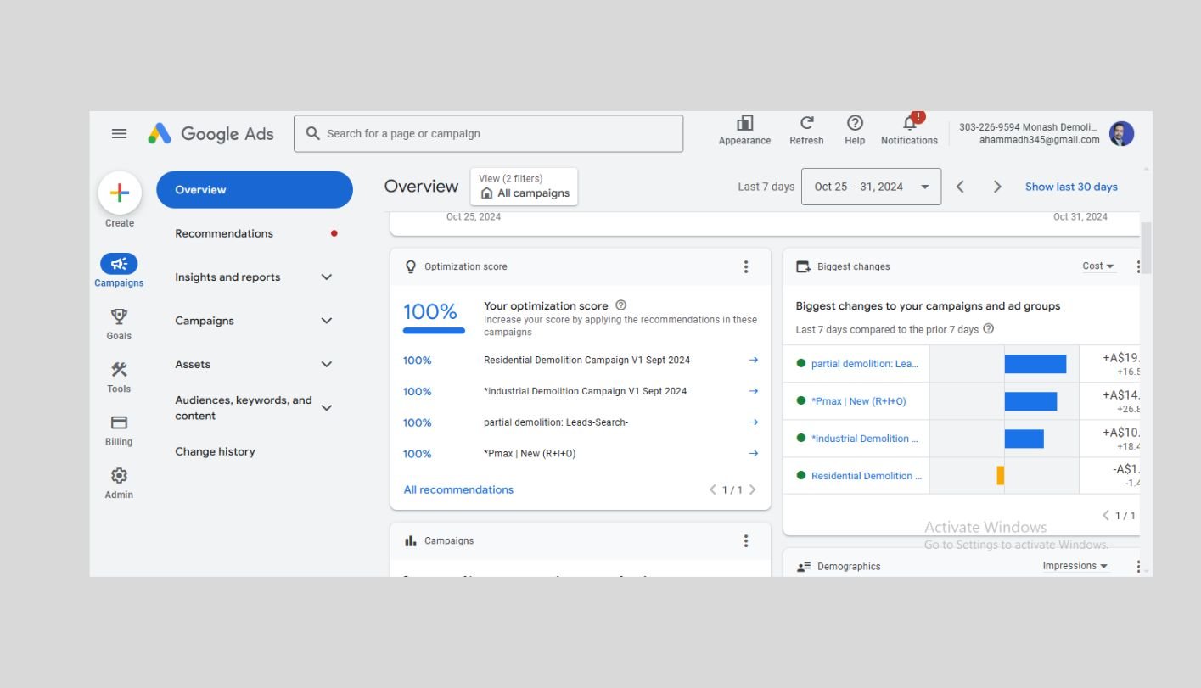Open arrow for Residential Demolition Campaign recommendation
This screenshot has width=1201, height=688.
[753, 360]
